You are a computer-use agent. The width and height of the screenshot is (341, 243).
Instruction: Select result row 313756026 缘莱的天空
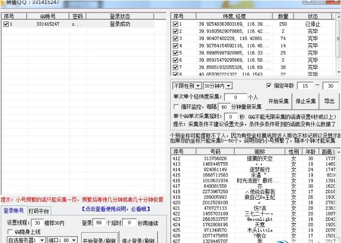point(253,158)
